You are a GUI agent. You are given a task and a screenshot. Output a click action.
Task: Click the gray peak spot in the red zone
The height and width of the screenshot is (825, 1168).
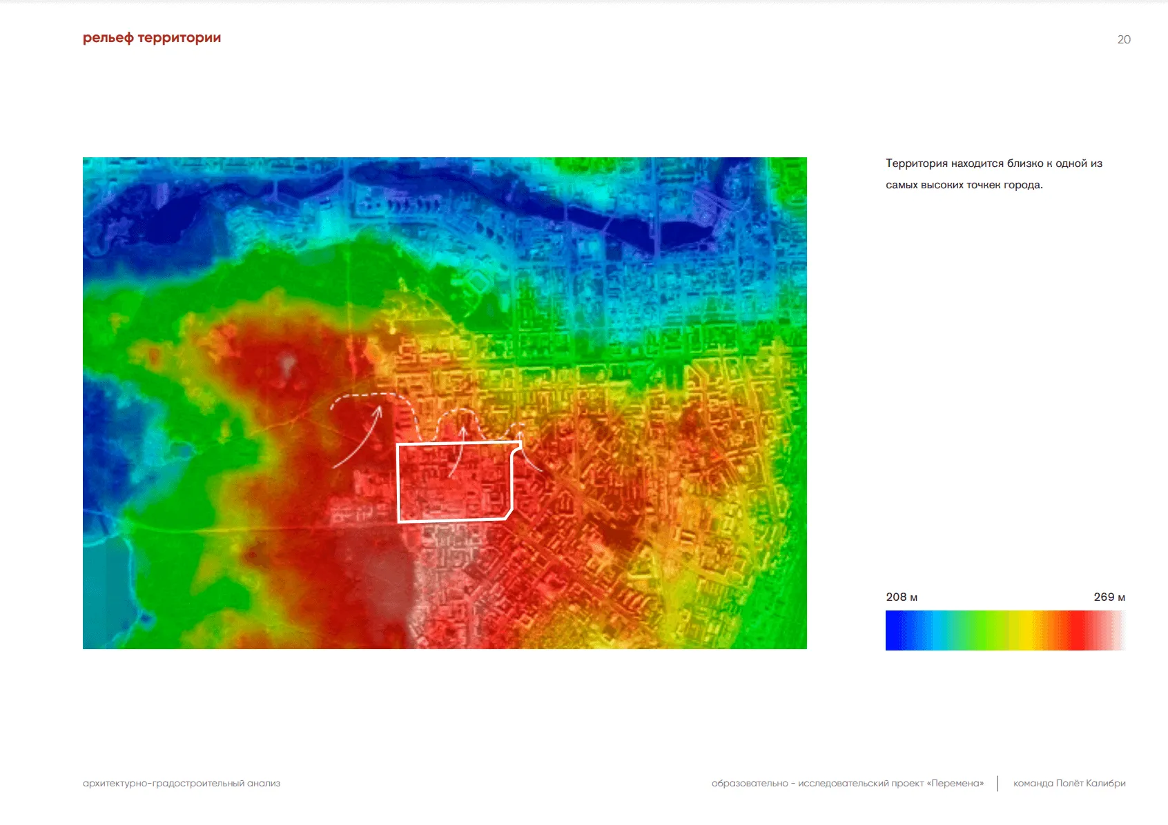[287, 363]
